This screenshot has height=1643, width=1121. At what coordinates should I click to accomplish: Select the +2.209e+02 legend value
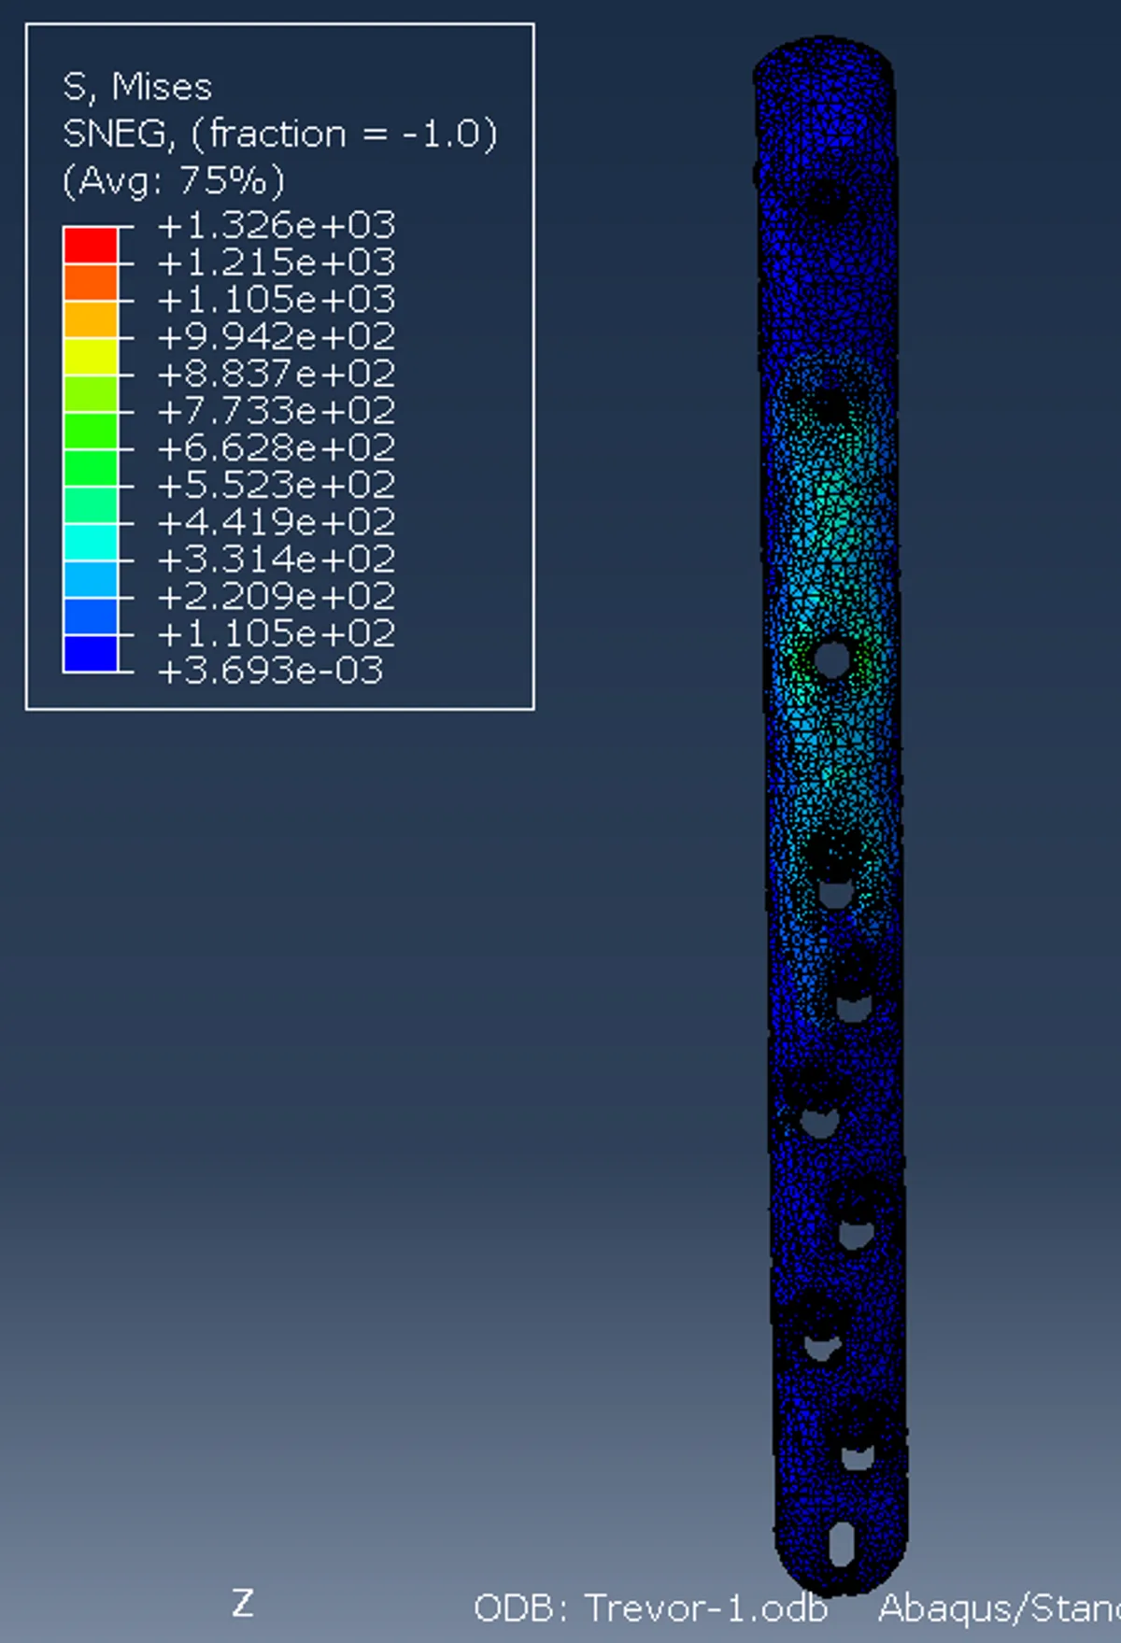point(277,596)
